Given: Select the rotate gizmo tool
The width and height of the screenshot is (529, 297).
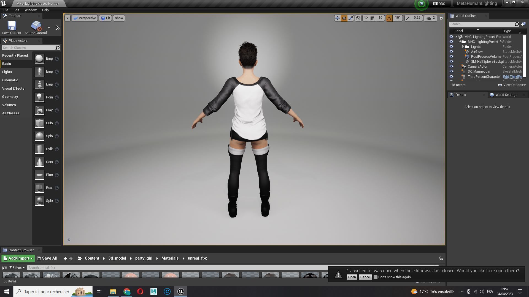Looking at the screenshot, I should click(x=344, y=18).
